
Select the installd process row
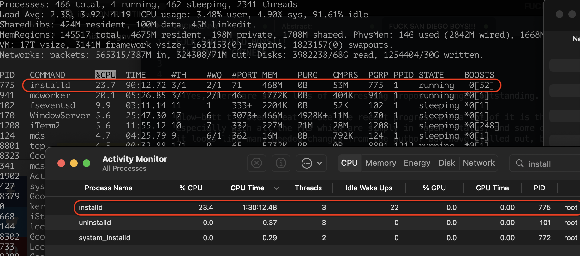(x=221, y=208)
